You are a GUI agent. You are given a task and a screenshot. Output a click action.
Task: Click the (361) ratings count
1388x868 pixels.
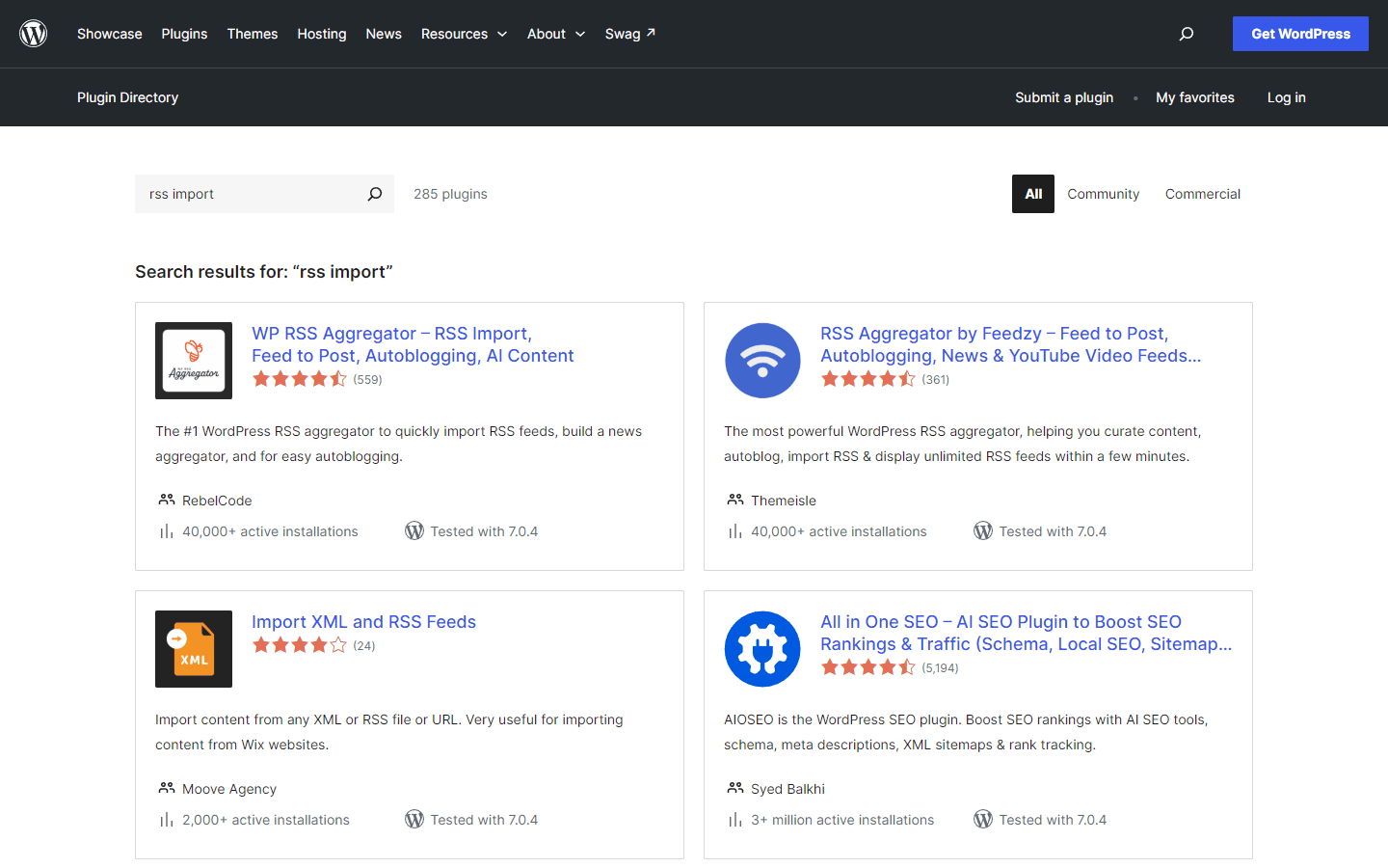pyautogui.click(x=936, y=380)
